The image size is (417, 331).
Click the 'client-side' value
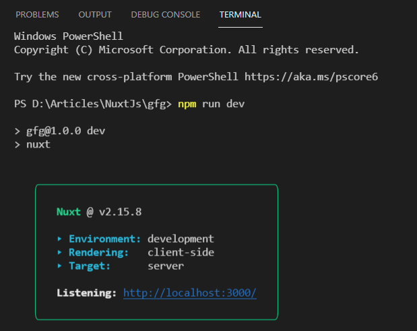click(x=181, y=252)
